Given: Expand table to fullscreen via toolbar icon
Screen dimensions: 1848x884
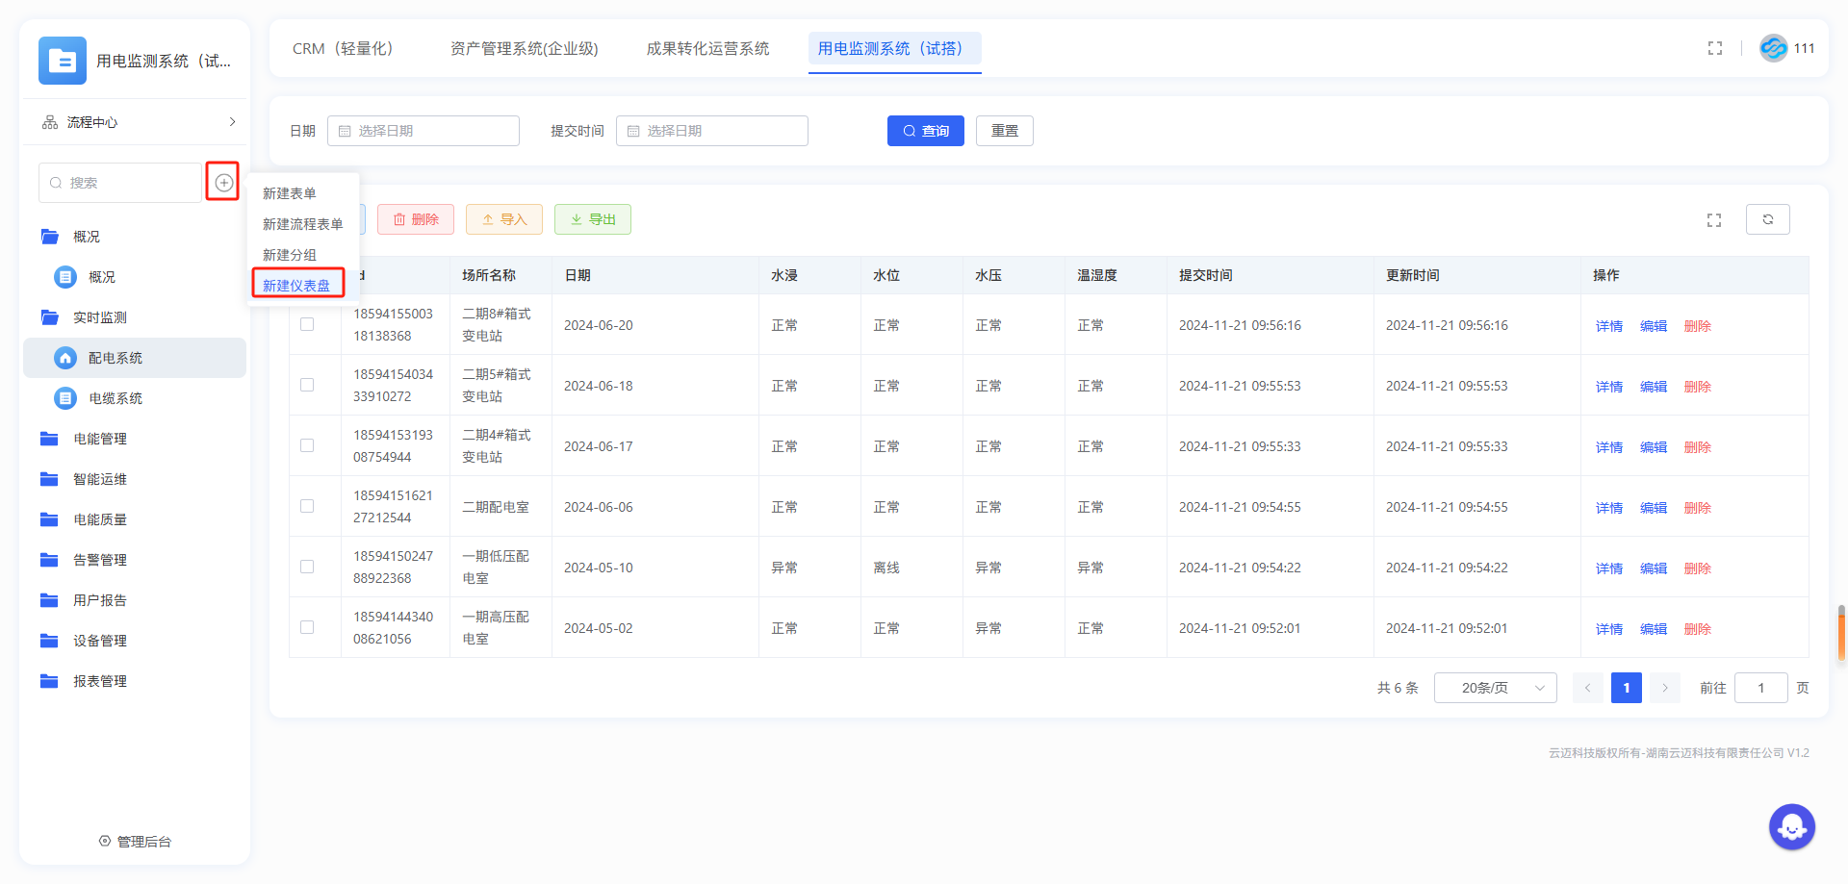Looking at the screenshot, I should coord(1713,220).
